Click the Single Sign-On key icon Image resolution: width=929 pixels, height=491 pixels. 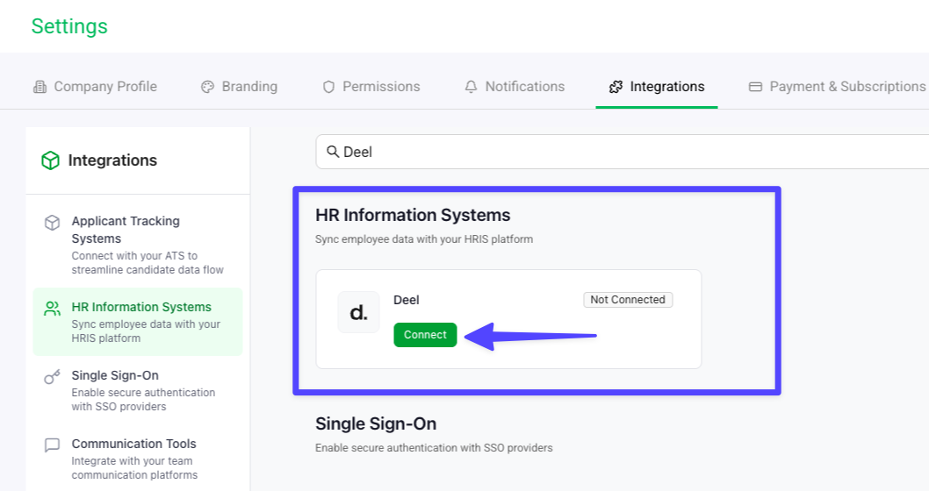click(x=53, y=377)
